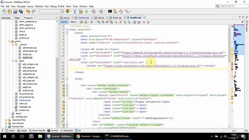Click the Search (Ctrl+I) input field
This screenshot has width=249, height=140.
tap(232, 6)
